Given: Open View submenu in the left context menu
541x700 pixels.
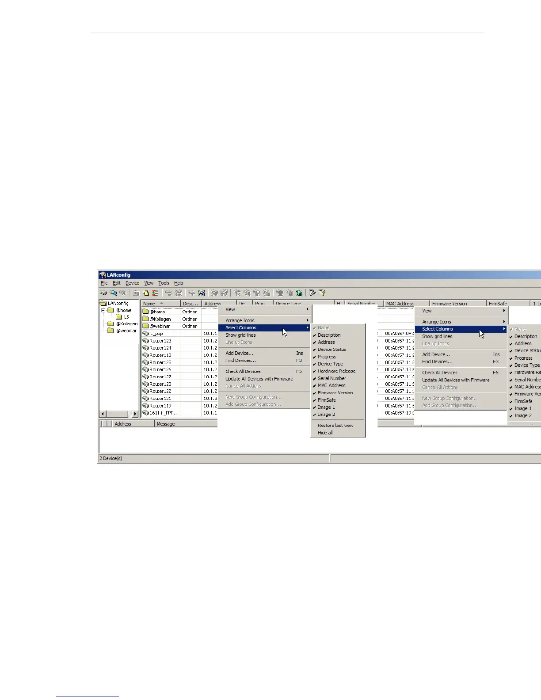Looking at the screenshot, I should coord(265,309).
